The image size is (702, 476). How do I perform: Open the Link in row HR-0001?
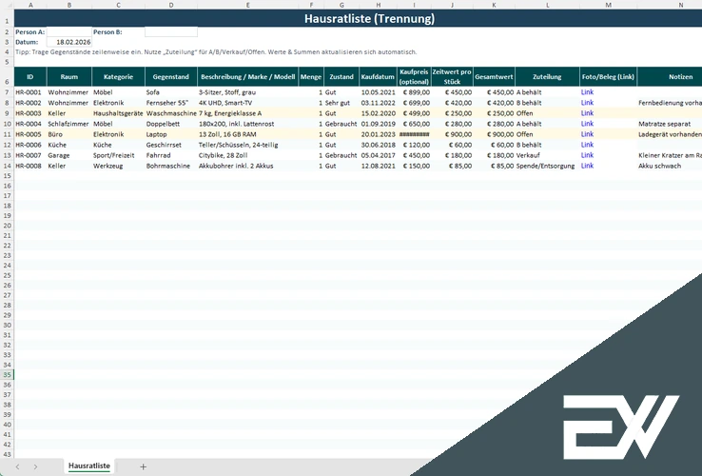click(x=587, y=92)
